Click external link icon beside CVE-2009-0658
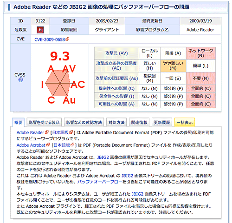This screenshot has width=232, height=223. 67,39
